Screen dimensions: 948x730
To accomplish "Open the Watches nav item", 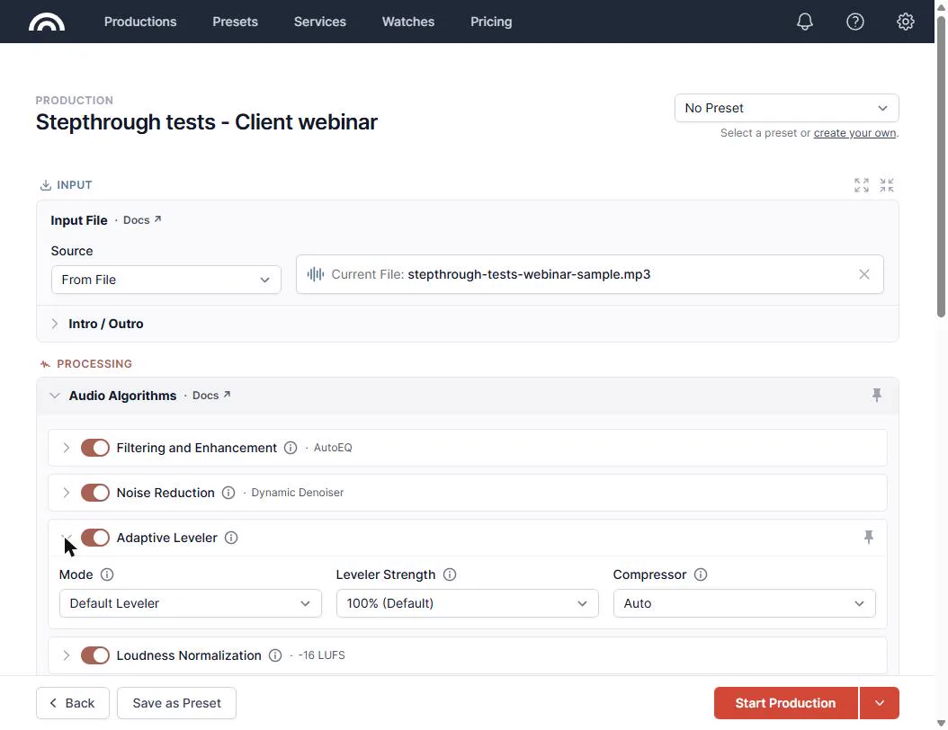I will (408, 22).
